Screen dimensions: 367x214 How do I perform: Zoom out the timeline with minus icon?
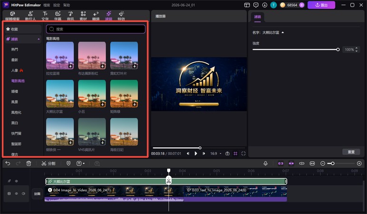[322, 163]
